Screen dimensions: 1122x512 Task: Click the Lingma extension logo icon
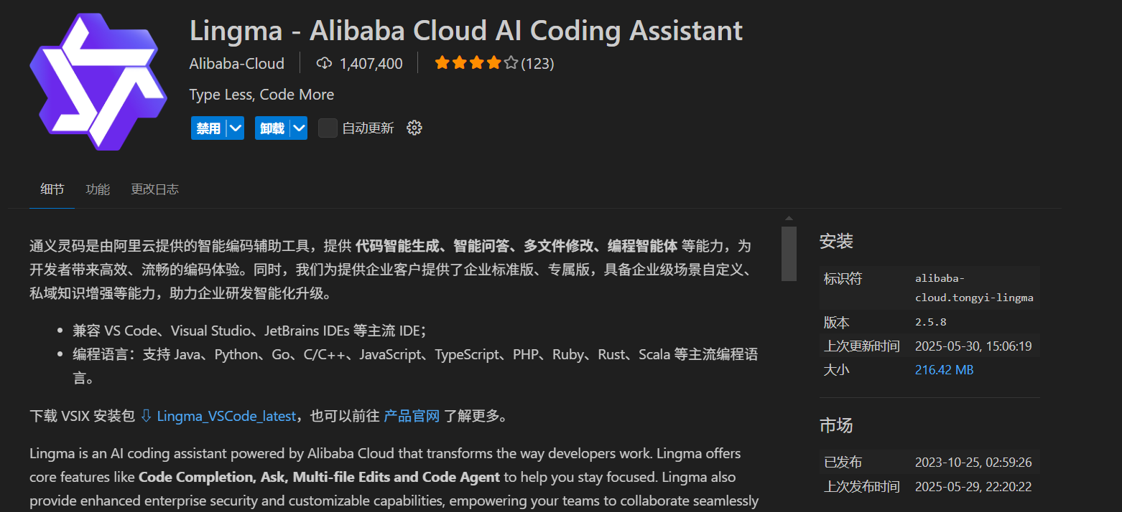click(x=98, y=82)
